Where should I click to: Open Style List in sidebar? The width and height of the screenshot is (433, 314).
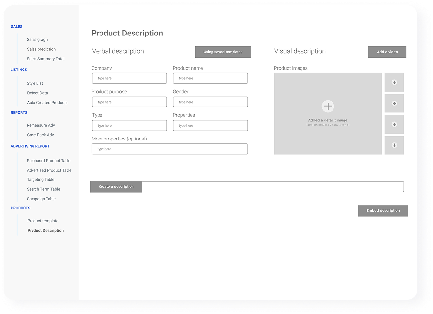35,83
